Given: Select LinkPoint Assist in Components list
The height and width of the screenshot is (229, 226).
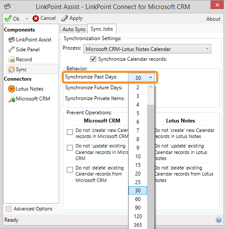Looking at the screenshot, I should click(34, 40).
